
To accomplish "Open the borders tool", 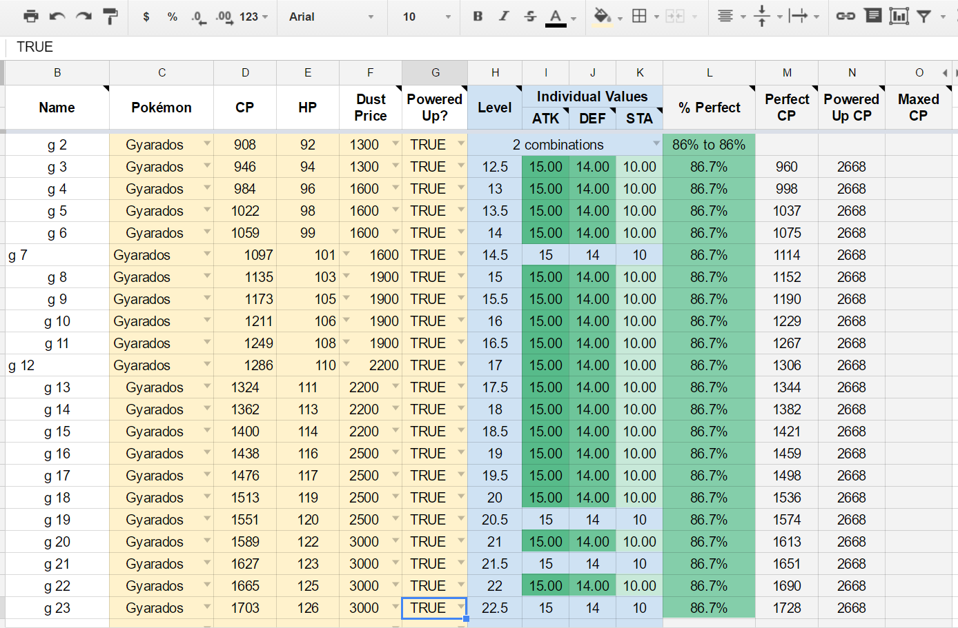I will coord(640,17).
